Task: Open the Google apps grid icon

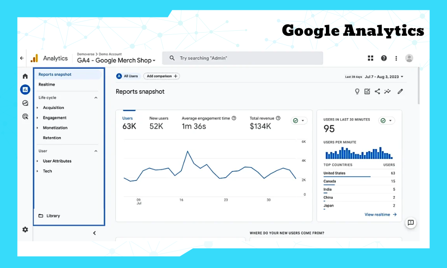Action: pyautogui.click(x=371, y=58)
